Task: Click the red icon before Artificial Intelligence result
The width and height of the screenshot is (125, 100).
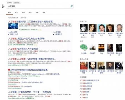Action: pyautogui.click(x=9, y=70)
